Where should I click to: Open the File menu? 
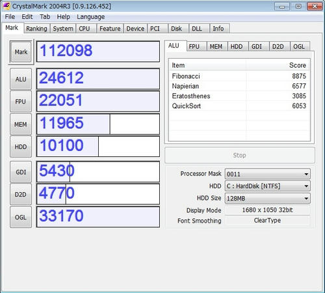(10, 17)
